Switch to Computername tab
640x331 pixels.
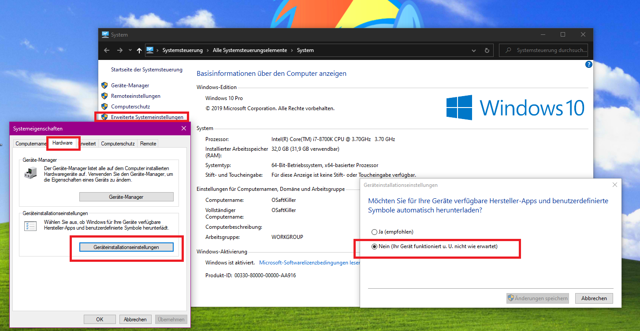[x=30, y=144]
